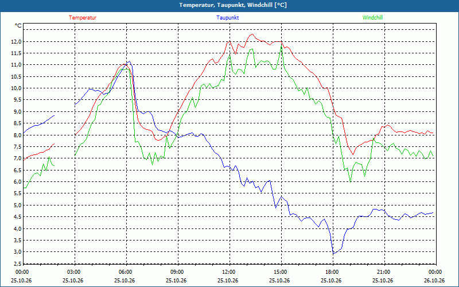The height and width of the screenshot is (287, 459).
Task: Click the green Windchill legend label
Action: pyautogui.click(x=372, y=18)
